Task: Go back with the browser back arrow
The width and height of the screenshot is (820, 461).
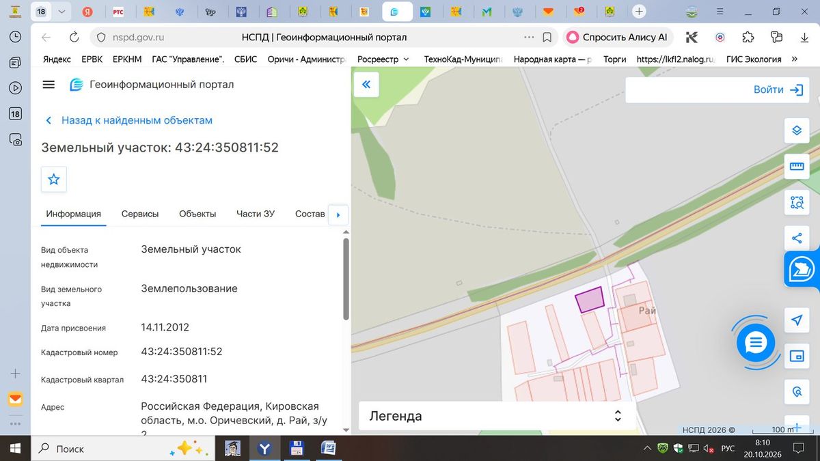Action: coord(46,38)
